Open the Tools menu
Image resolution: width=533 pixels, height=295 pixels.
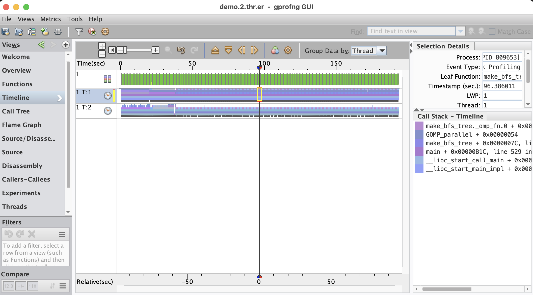coord(75,19)
